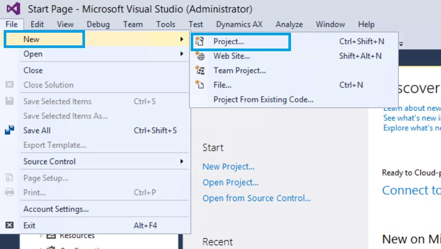The width and height of the screenshot is (441, 249).
Task: Click the Connect to cloud link
Action: (411, 190)
